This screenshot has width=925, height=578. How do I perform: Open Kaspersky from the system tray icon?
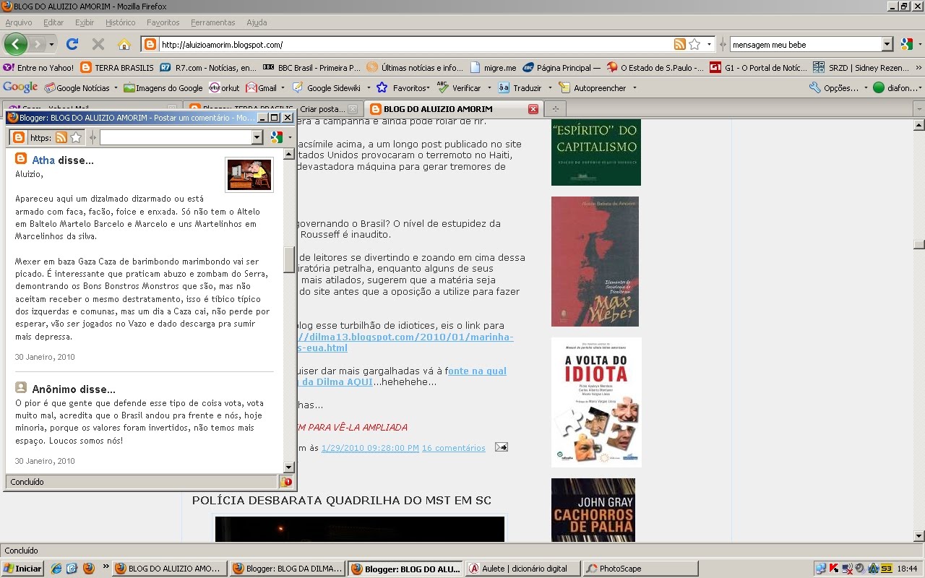(833, 569)
